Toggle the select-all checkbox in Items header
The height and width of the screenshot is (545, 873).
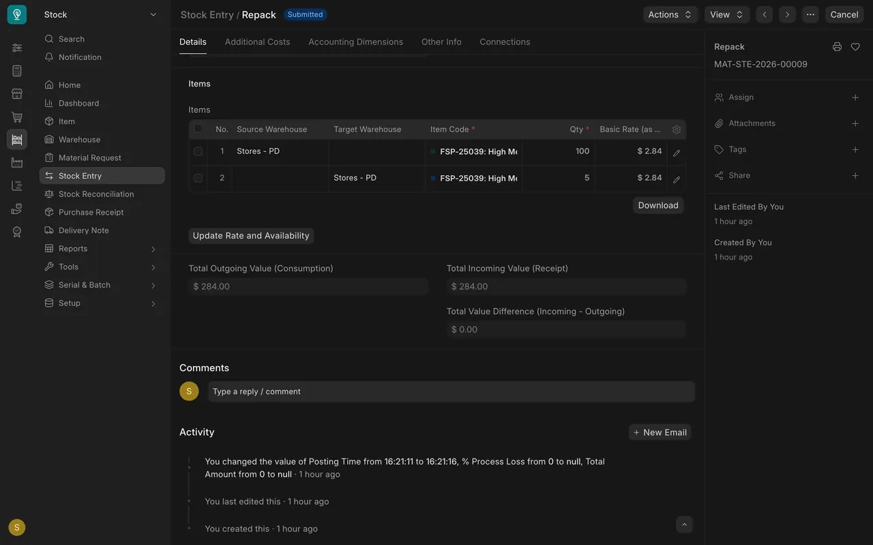198,129
